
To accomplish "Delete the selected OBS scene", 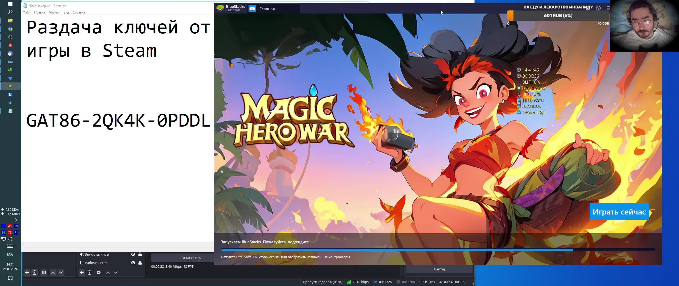I will tap(34, 272).
